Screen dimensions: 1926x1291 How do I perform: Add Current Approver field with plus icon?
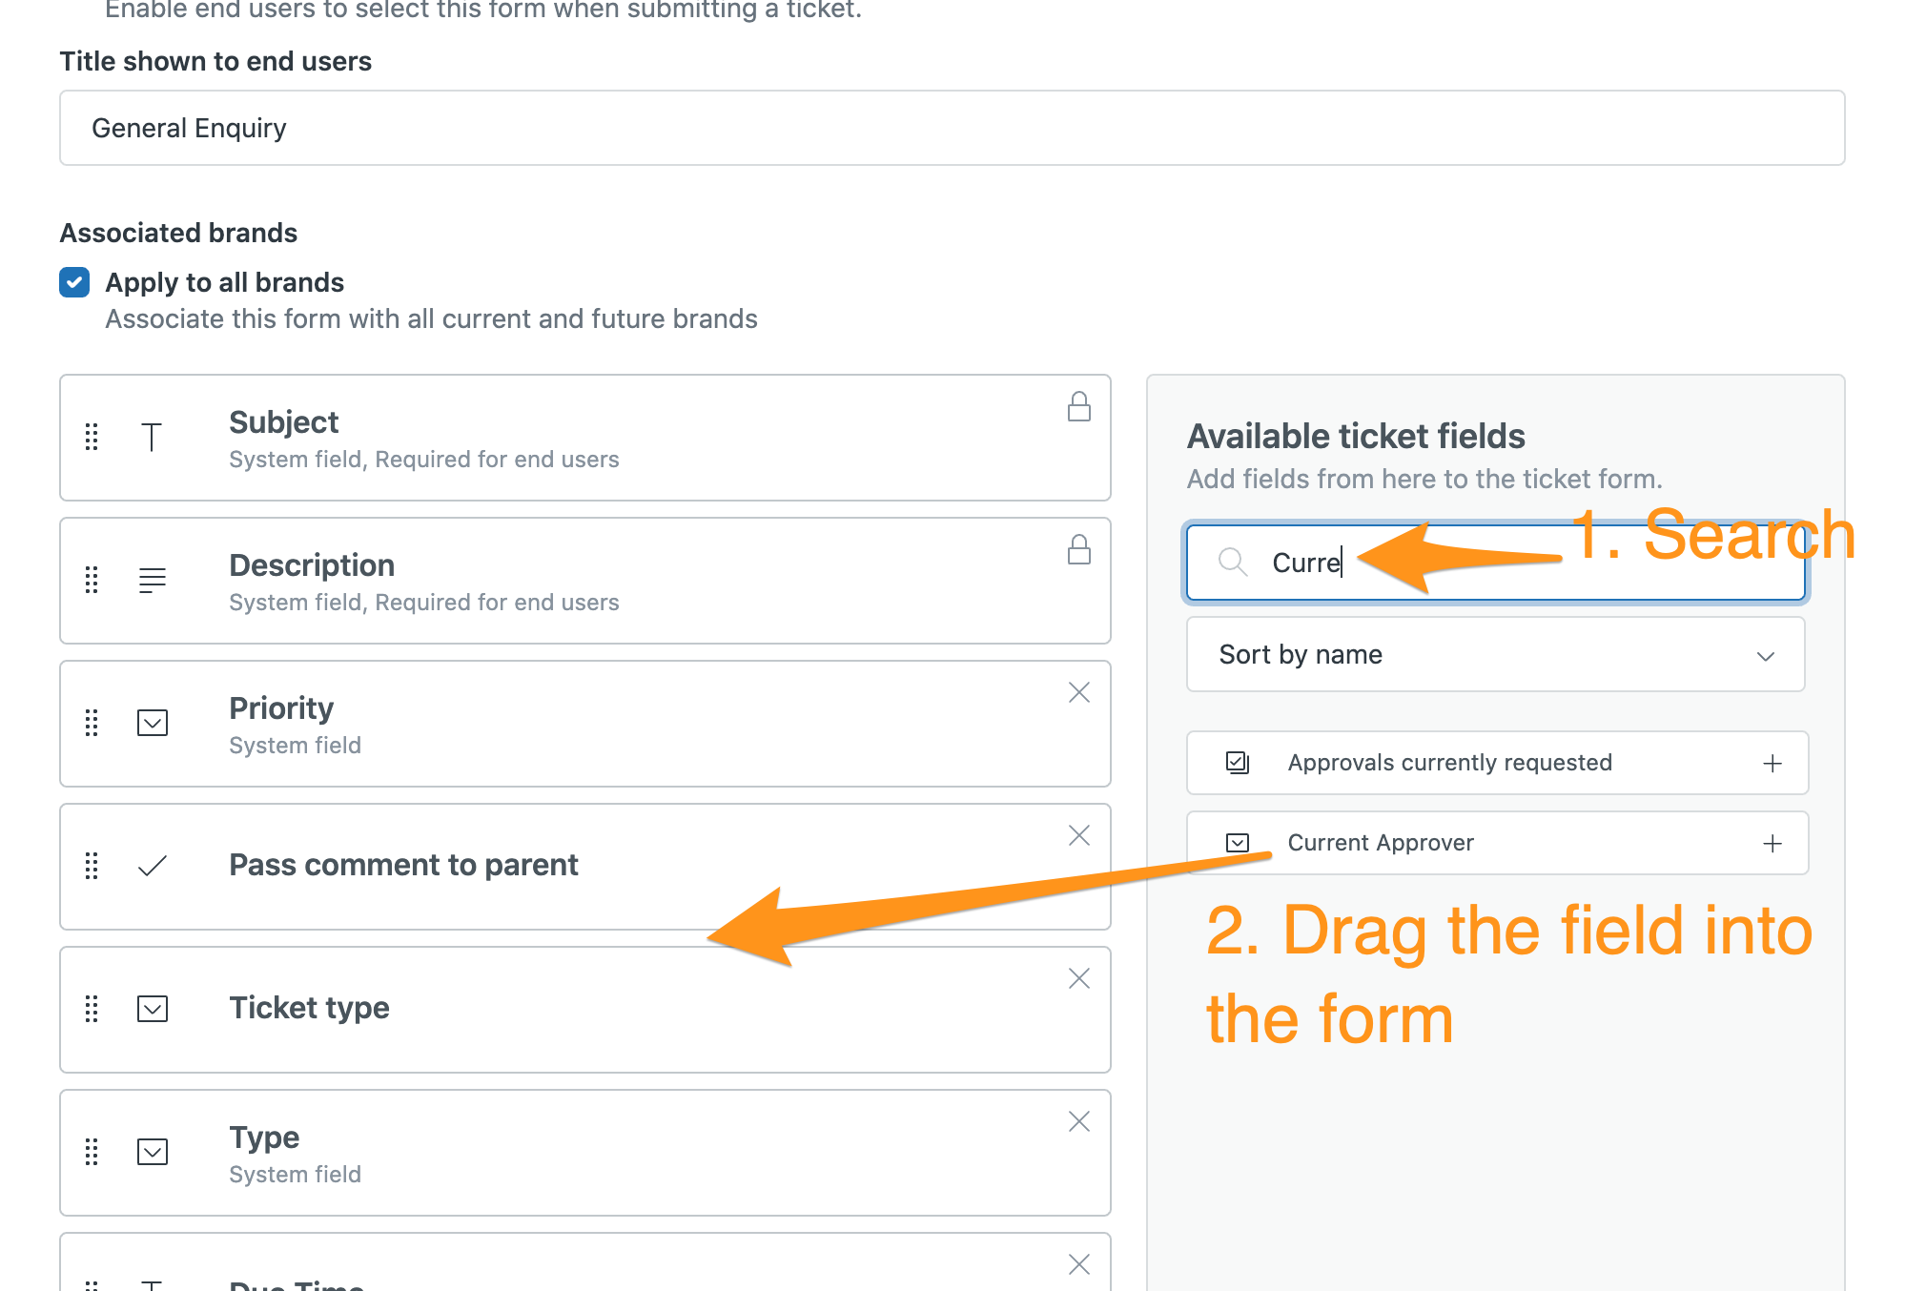pos(1772,843)
